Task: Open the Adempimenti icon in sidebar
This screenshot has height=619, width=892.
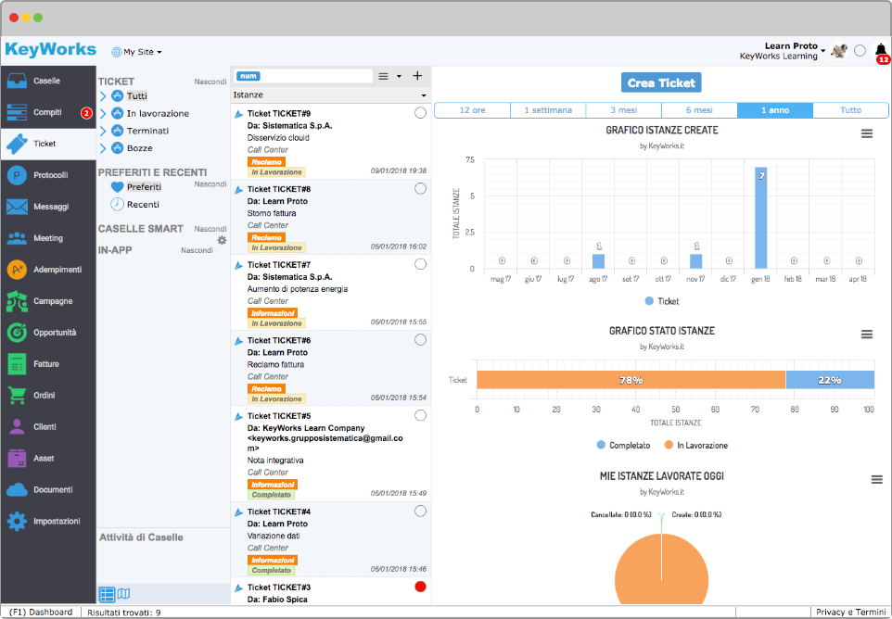Action: 17,270
